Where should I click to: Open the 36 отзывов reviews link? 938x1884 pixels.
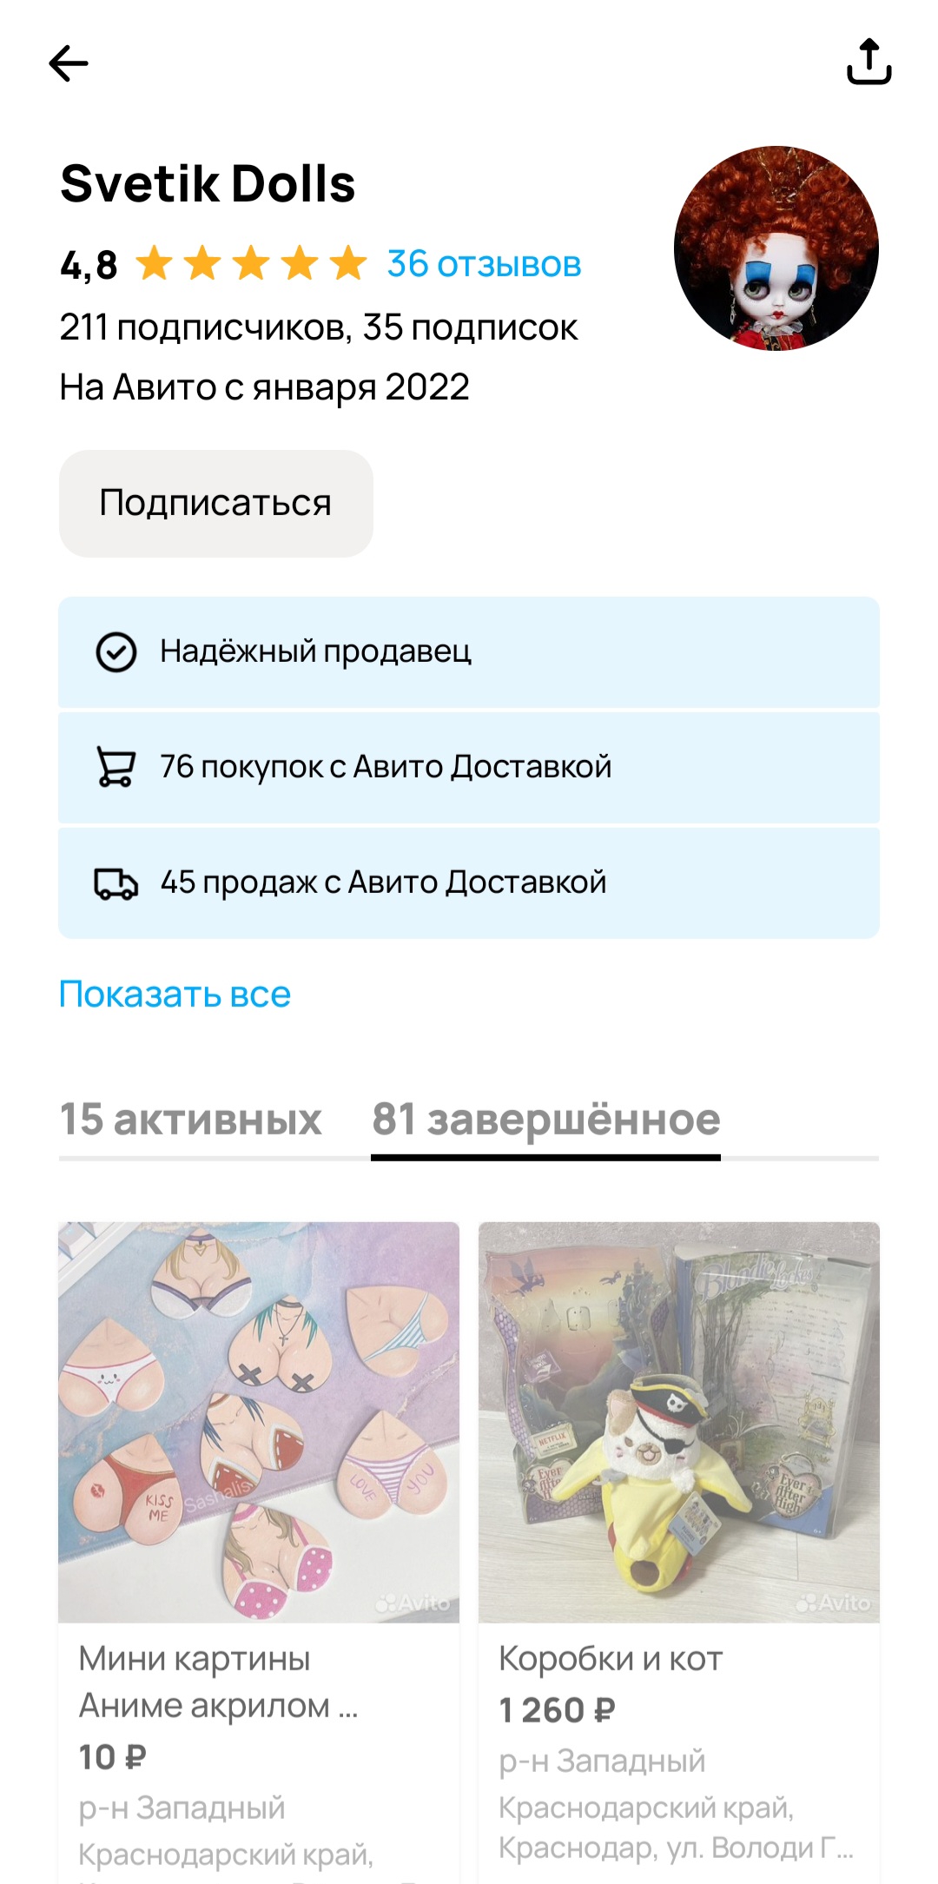click(484, 264)
